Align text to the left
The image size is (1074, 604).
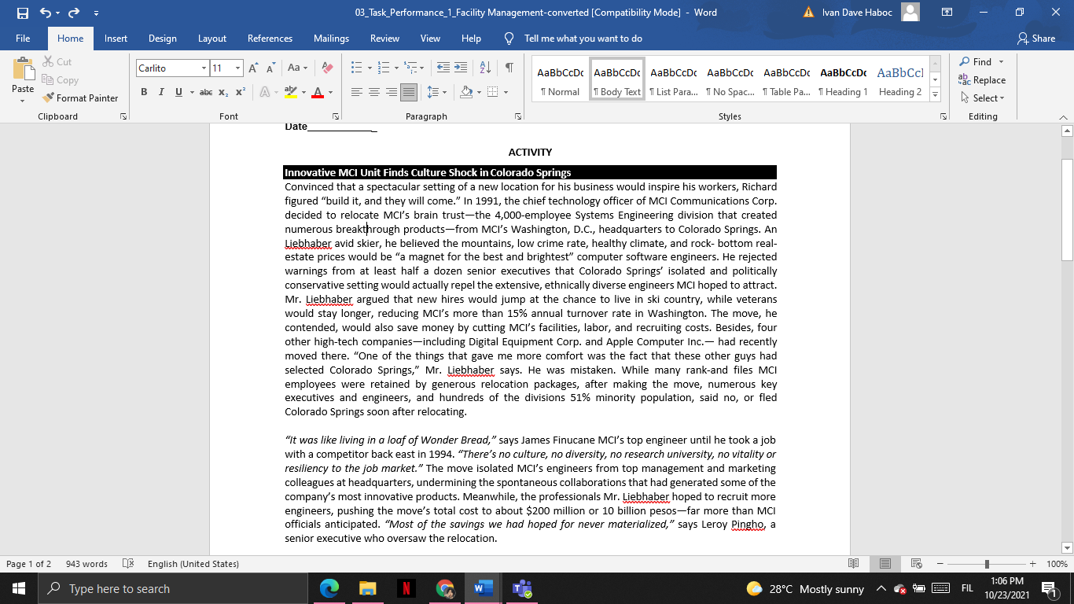click(x=356, y=92)
